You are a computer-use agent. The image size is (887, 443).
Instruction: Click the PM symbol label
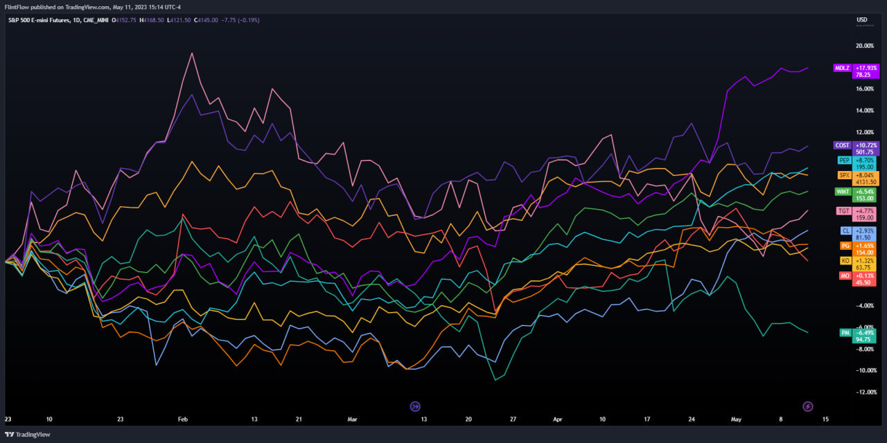pos(845,333)
